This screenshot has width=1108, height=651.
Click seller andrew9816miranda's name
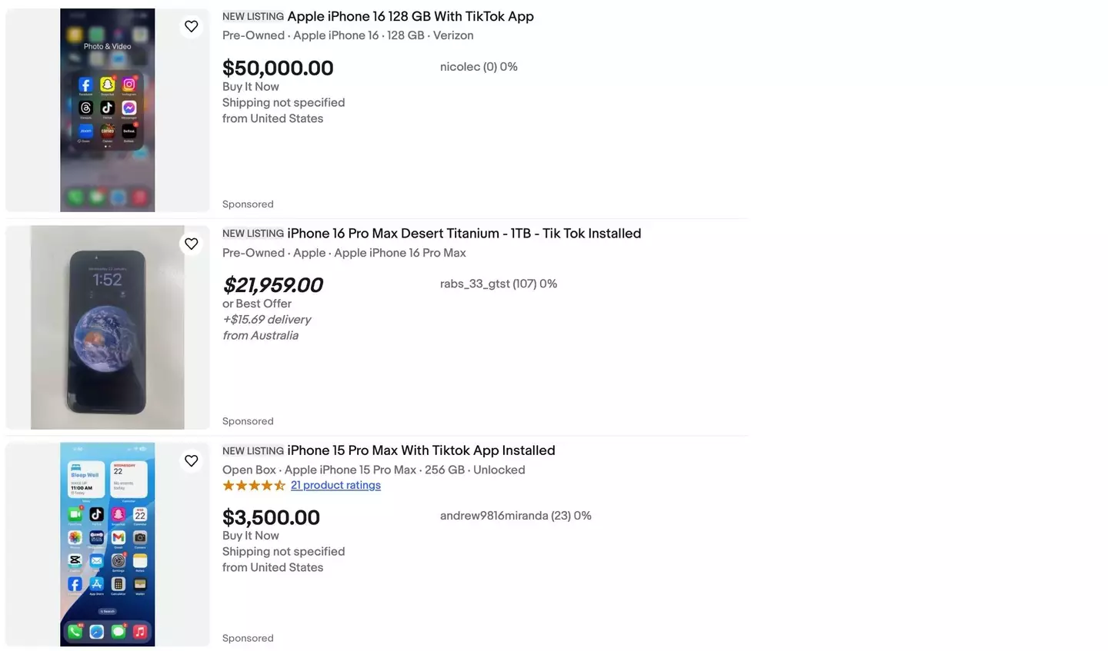click(x=494, y=516)
